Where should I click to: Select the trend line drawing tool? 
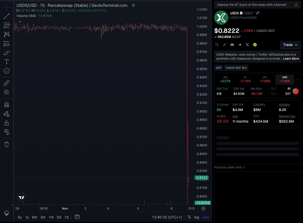pos(7,16)
